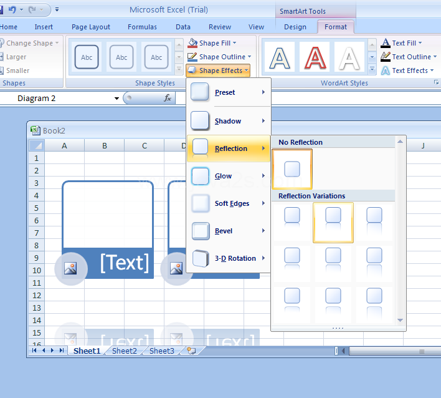Click the Insert Function fx icon
This screenshot has height=398, width=441.
pyautogui.click(x=168, y=98)
